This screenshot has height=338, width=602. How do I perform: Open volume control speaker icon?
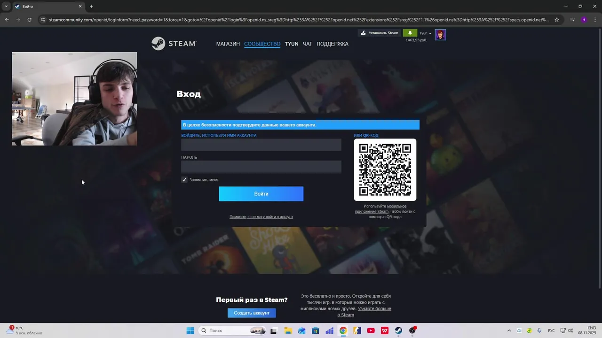point(570,330)
